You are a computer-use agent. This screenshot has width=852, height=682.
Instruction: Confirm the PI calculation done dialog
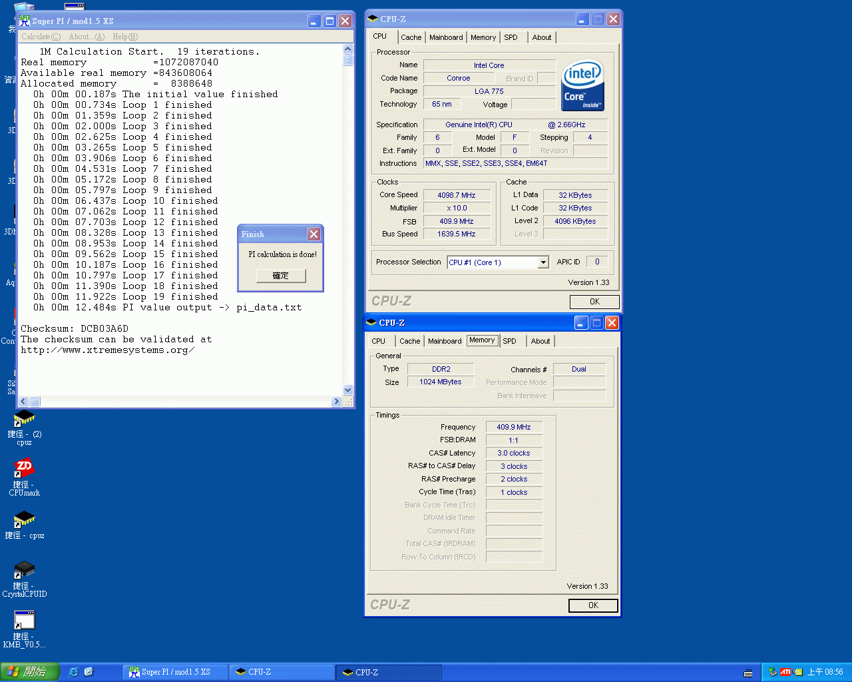coord(281,276)
